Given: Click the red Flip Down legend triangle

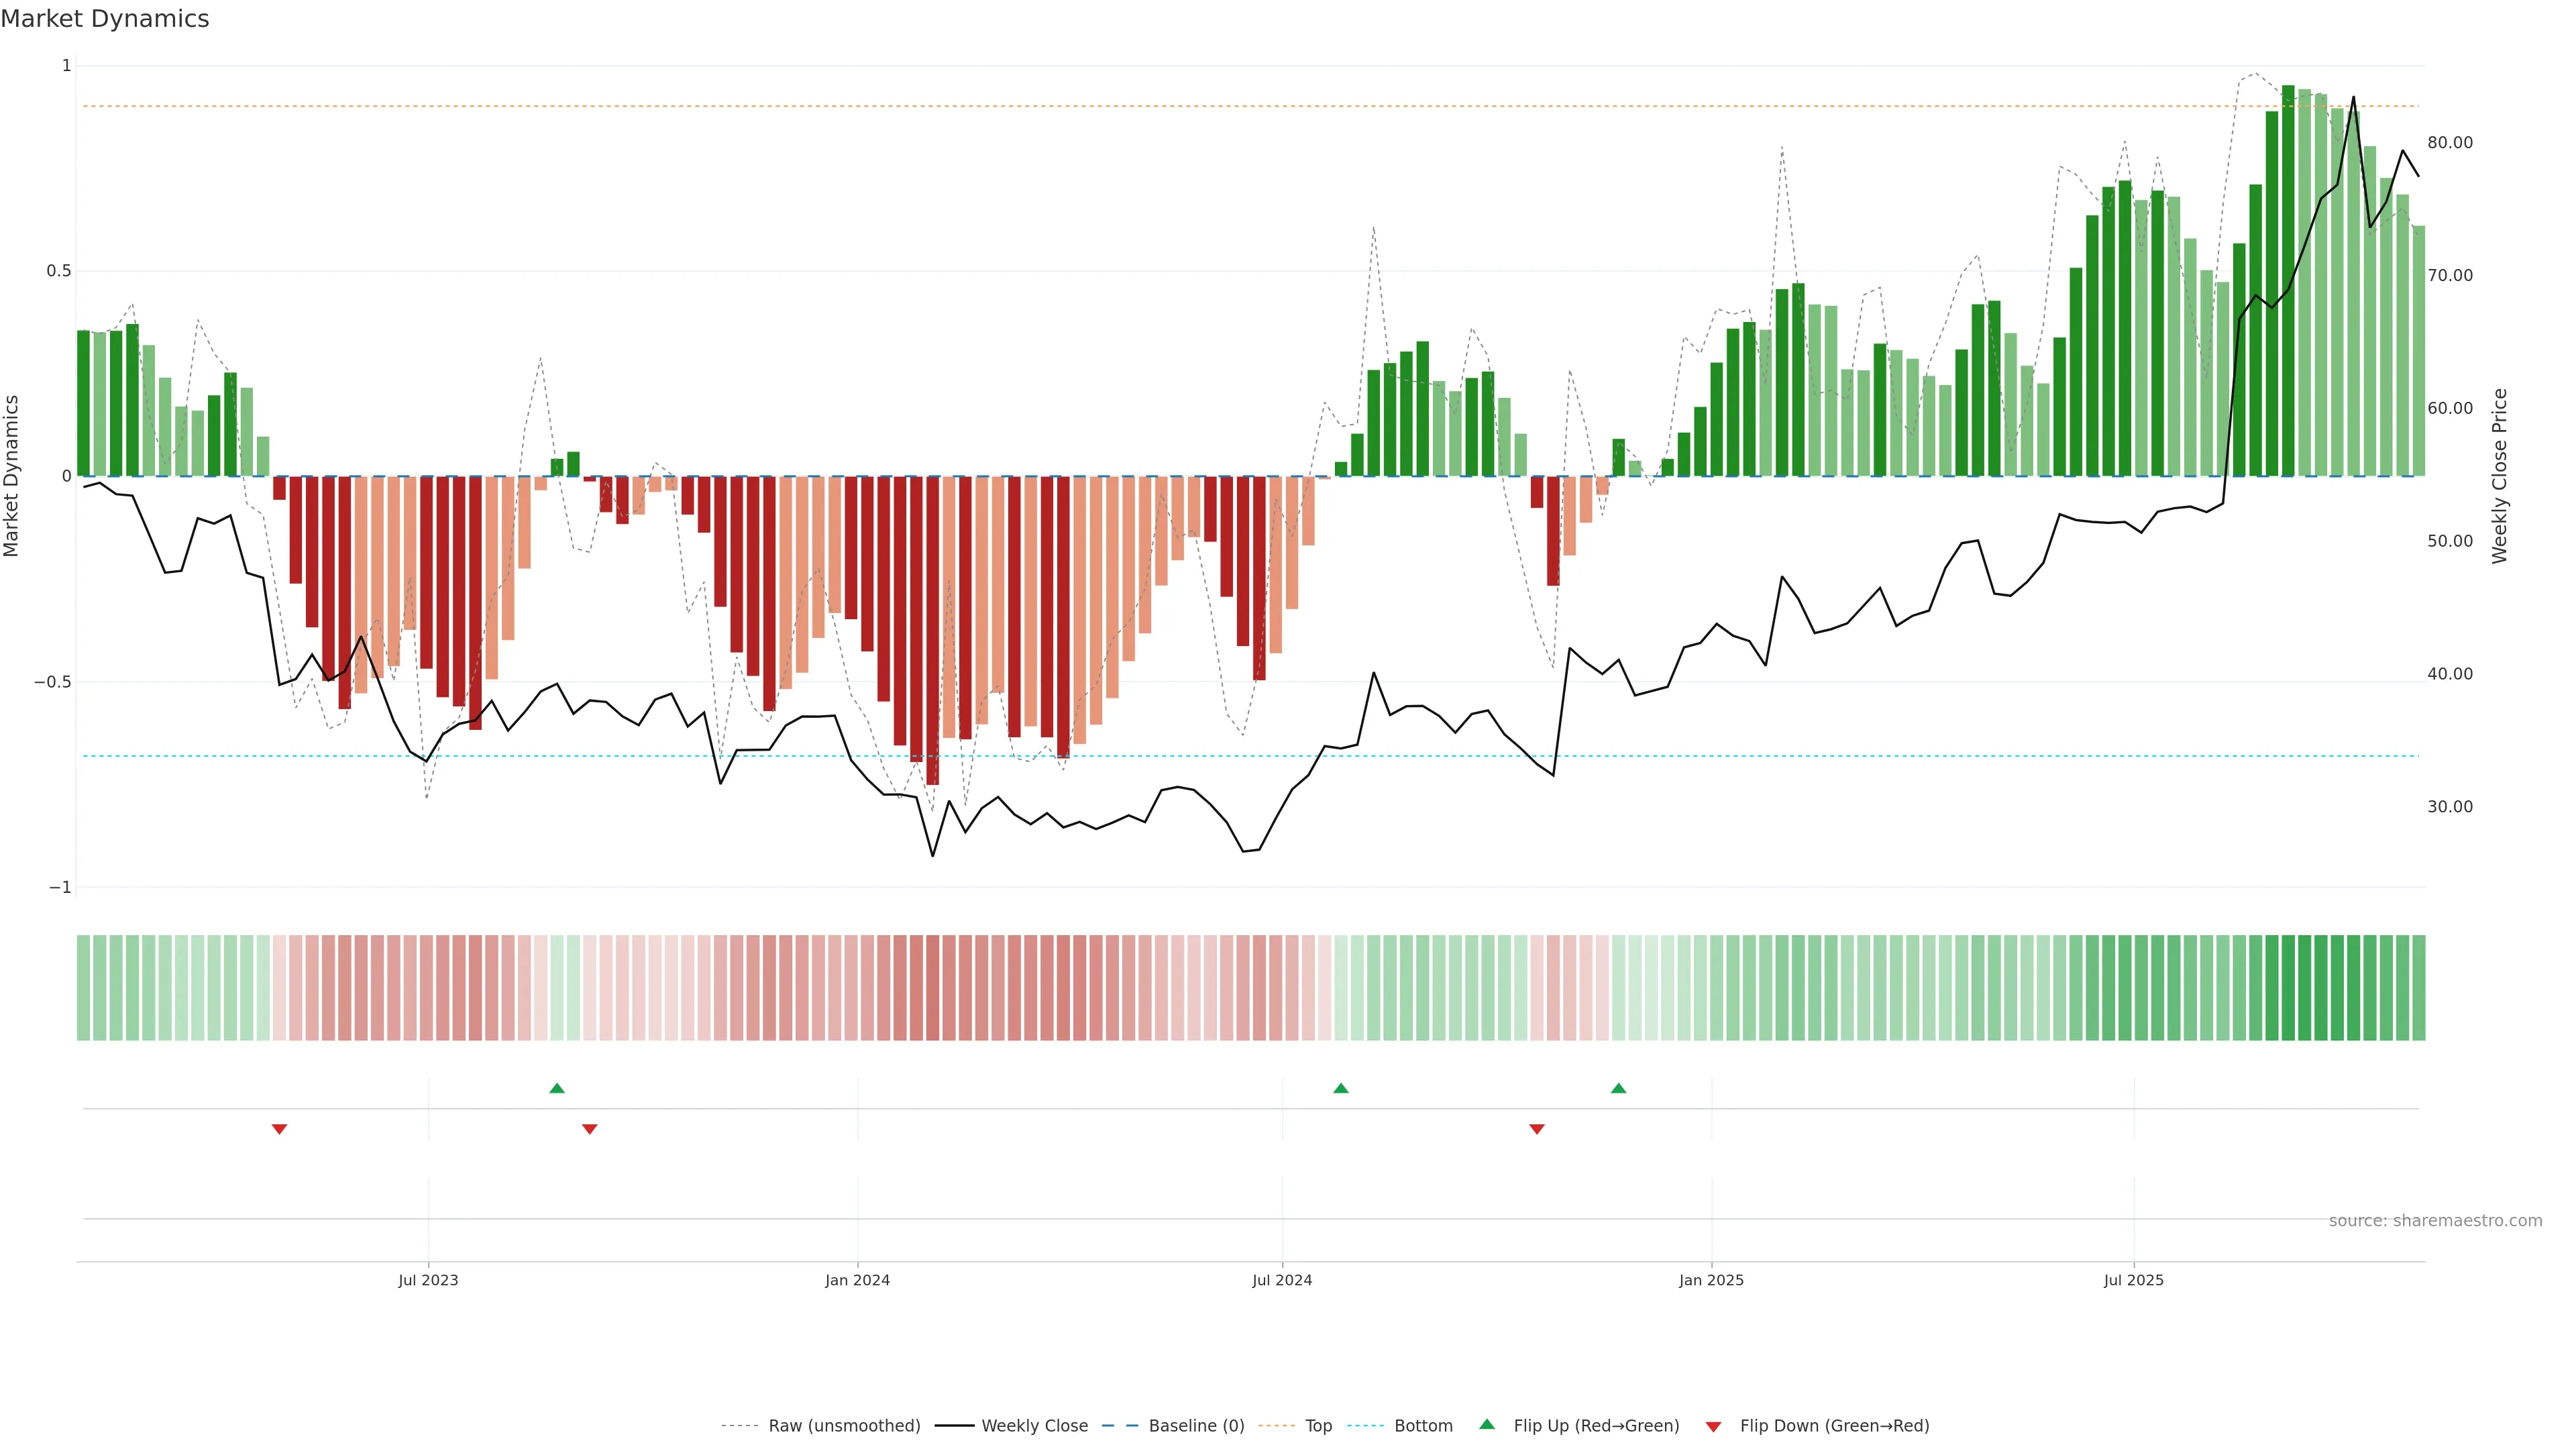Looking at the screenshot, I should (x=1713, y=1426).
